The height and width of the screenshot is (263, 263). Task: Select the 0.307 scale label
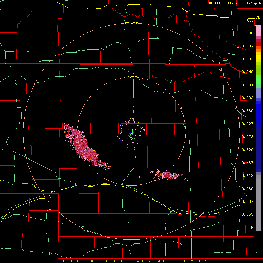(248, 201)
